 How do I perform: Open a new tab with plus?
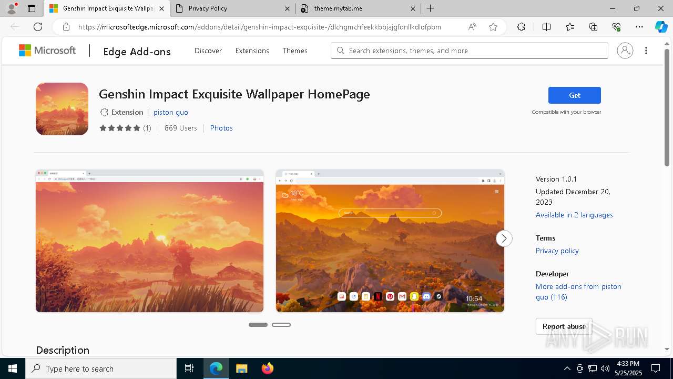[x=430, y=8]
